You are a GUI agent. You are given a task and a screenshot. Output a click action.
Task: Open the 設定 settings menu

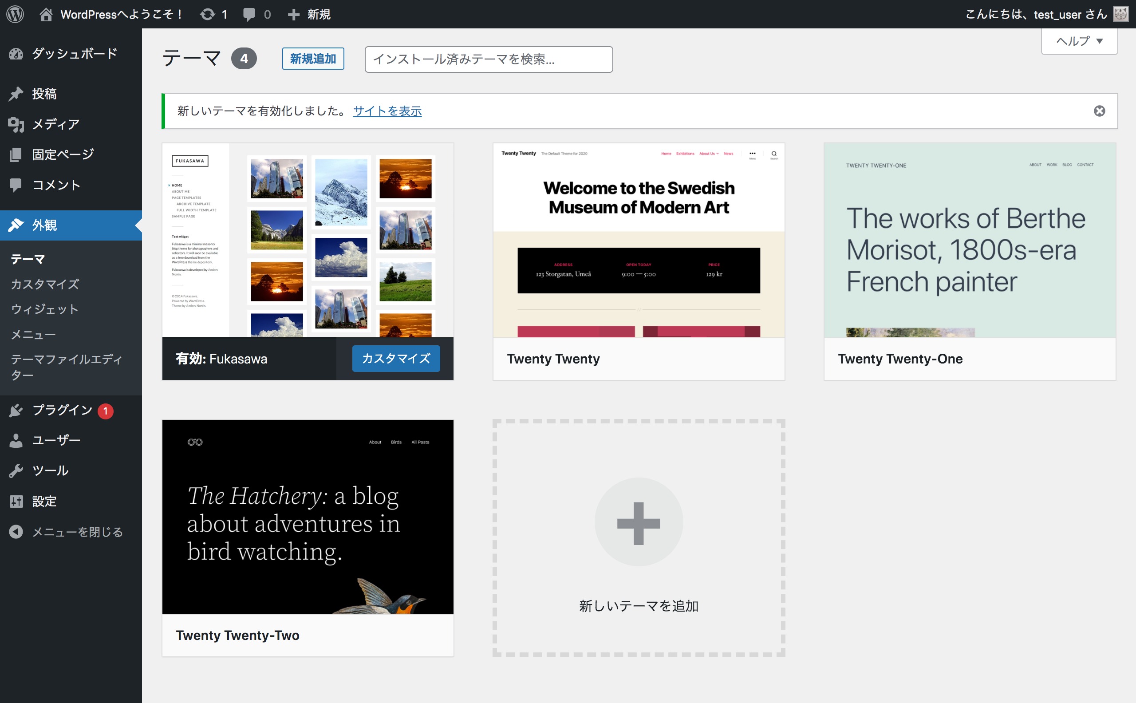(x=44, y=501)
